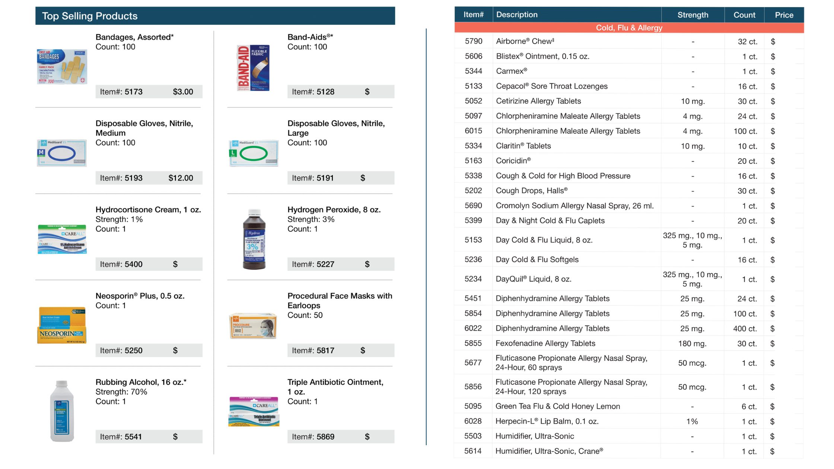Image resolution: width=834 pixels, height=469 pixels.
Task: Click the $3.00 price for item 5173
Action: point(183,92)
